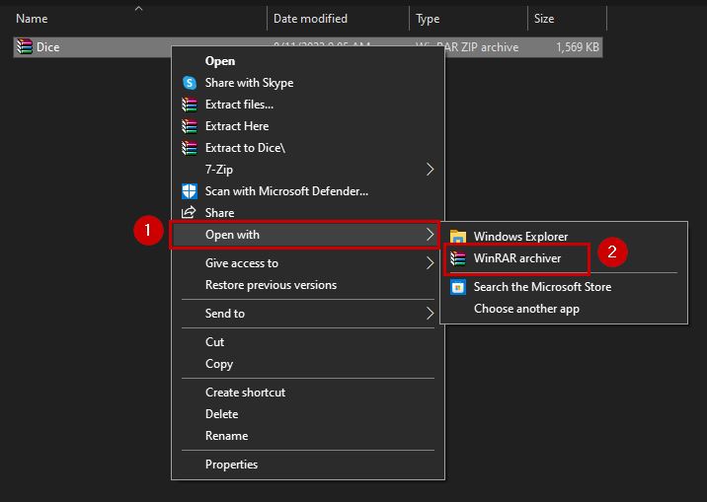Click the WinRAR icon beside Extract Here

pyautogui.click(x=190, y=126)
